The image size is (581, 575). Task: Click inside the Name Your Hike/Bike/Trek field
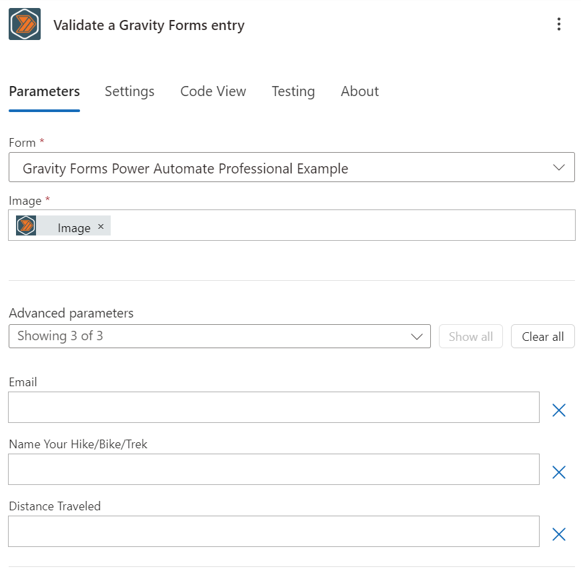coord(274,469)
